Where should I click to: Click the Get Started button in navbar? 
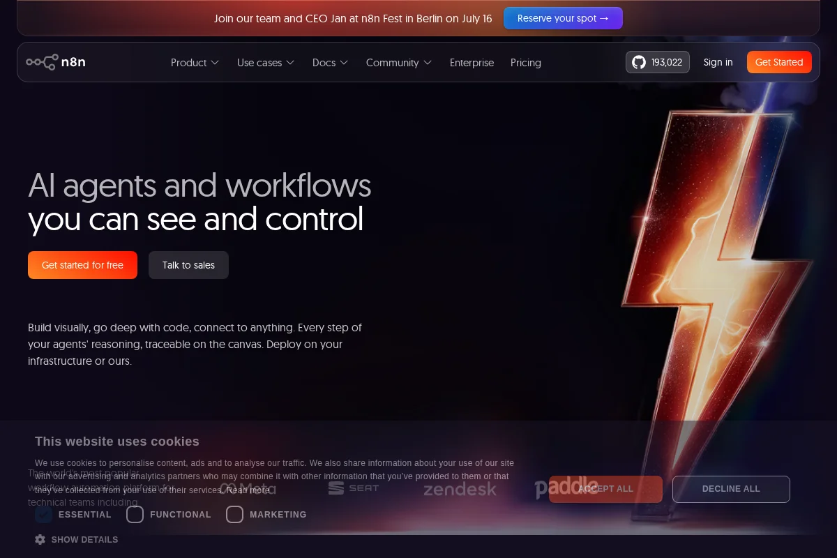[779, 62]
